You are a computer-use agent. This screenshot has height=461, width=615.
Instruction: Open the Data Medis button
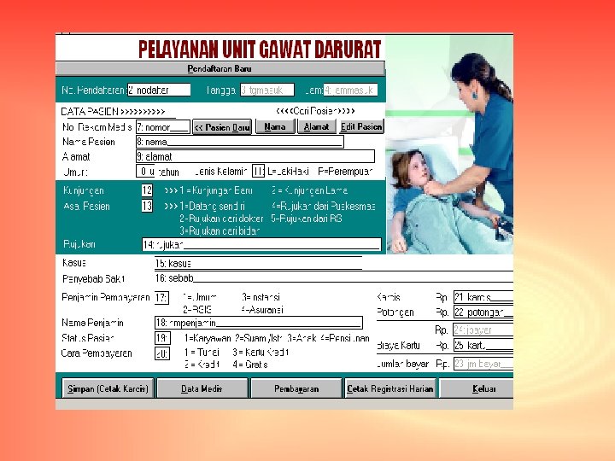(202, 388)
